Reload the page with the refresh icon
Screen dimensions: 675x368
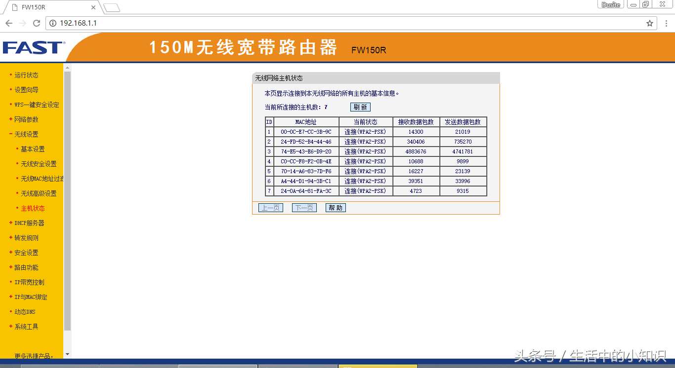tap(37, 23)
